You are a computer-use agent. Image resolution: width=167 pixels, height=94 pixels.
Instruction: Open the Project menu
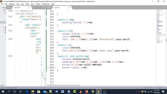[38, 4]
